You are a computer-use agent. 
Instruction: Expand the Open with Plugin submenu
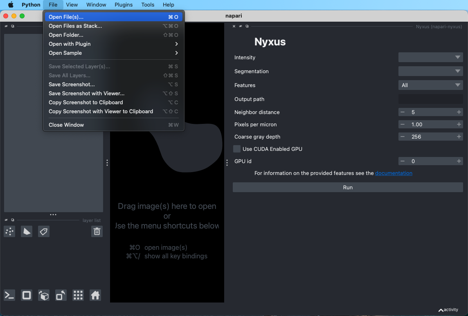pyautogui.click(x=113, y=44)
